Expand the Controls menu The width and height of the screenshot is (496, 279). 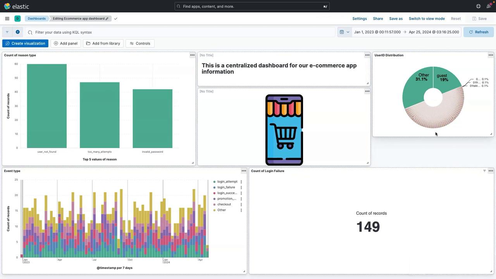coord(140,43)
